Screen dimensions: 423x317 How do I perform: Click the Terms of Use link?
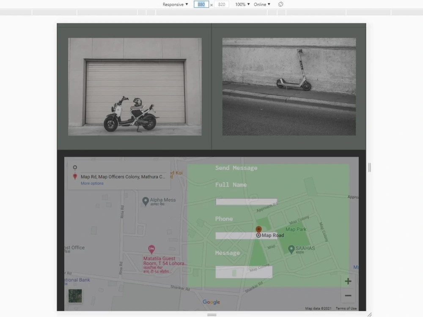346,309
